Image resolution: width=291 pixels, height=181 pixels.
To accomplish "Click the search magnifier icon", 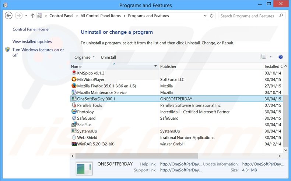I will [x=281, y=16].
